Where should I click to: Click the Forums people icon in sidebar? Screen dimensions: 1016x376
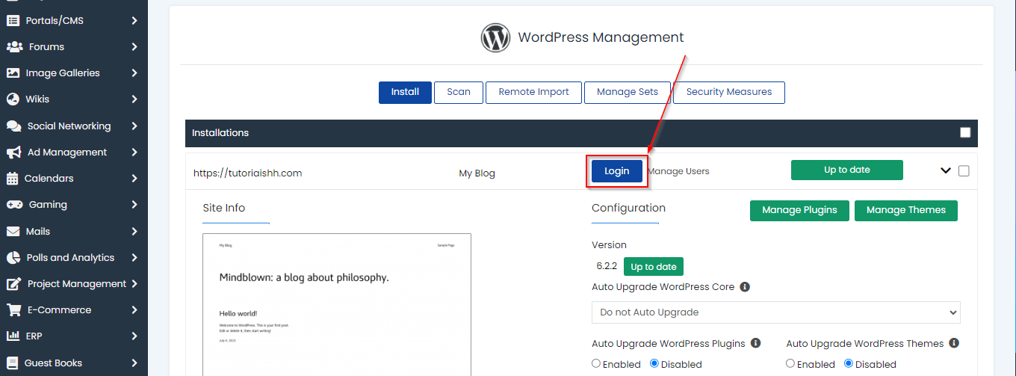[x=14, y=47]
